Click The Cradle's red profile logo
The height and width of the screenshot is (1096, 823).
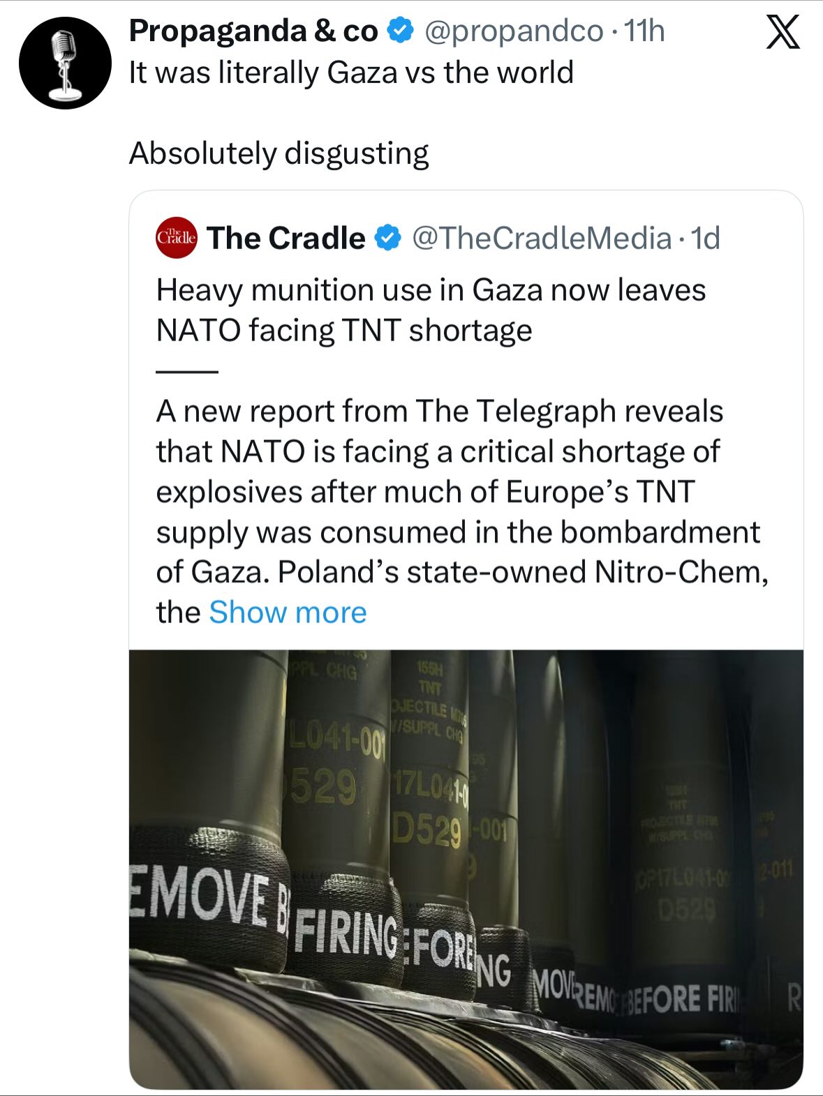177,238
